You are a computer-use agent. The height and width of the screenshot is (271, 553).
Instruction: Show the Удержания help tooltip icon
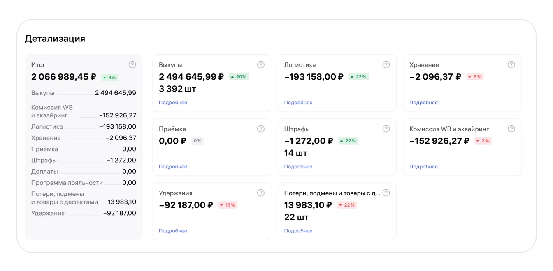pyautogui.click(x=261, y=193)
